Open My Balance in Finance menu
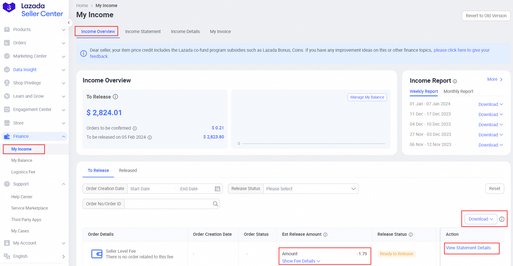 click(22, 160)
